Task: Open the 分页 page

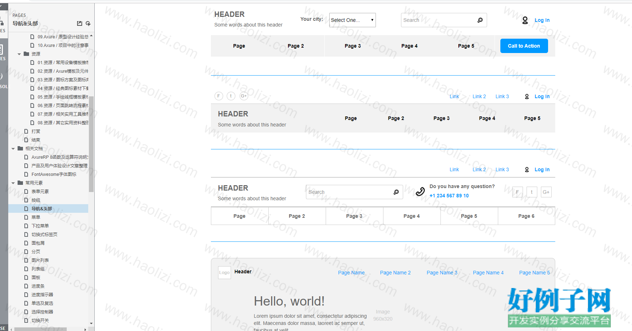Action: point(36,251)
